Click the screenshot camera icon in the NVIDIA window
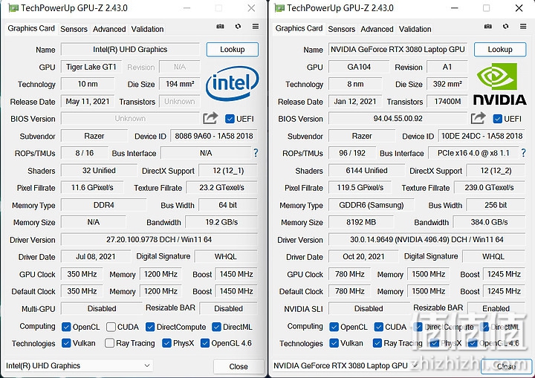This screenshot has width=535, height=378. [x=488, y=26]
